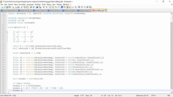Viewport: 173px width, 97px height.
Task: Undo the last edit with the green arrow
Action: (x=31, y=7)
